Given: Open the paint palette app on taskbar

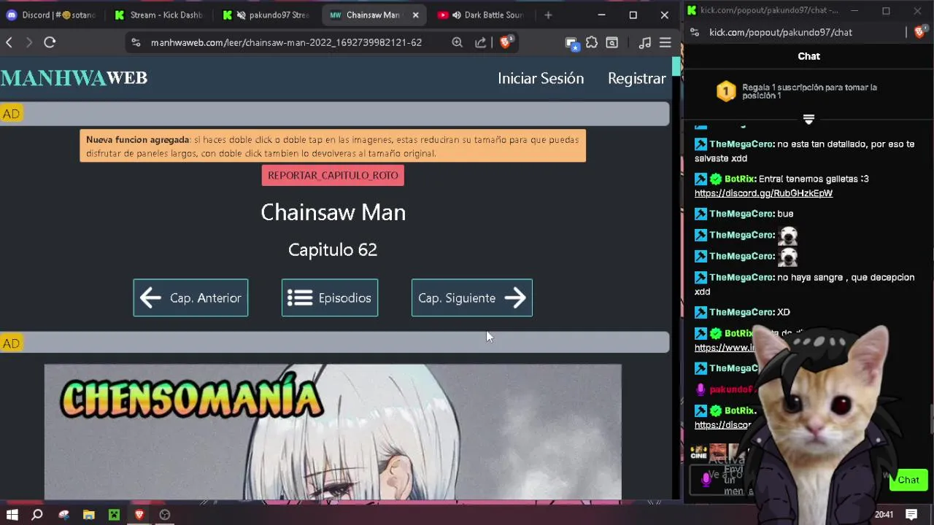Looking at the screenshot, I should pos(63,515).
